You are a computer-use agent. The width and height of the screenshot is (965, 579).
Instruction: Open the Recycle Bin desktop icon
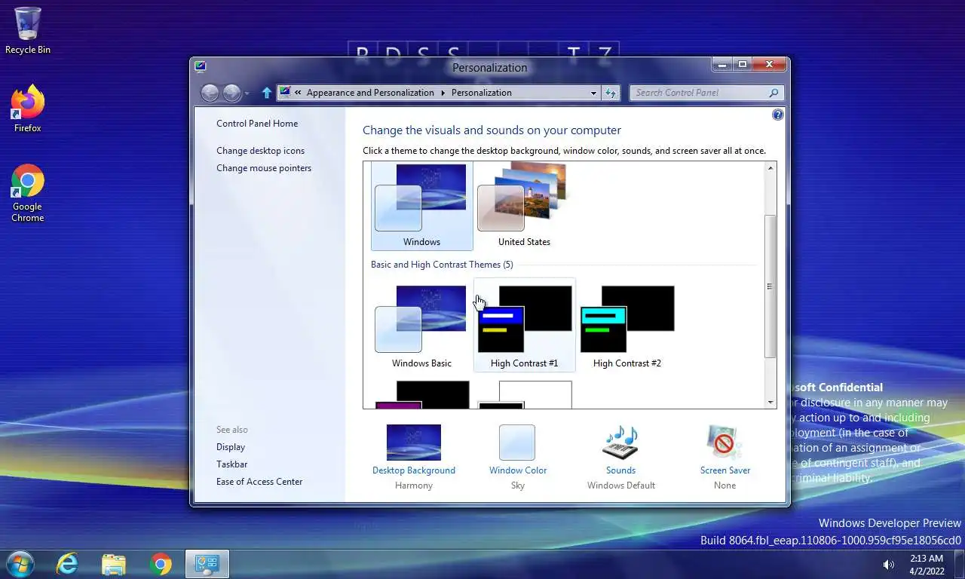[x=28, y=31]
